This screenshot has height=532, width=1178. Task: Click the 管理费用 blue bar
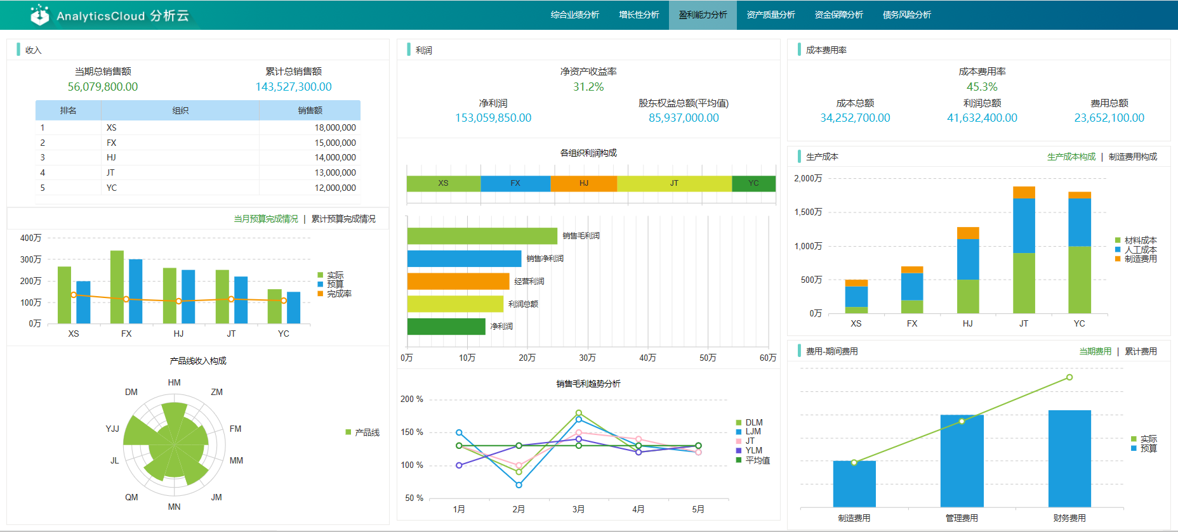pos(962,461)
